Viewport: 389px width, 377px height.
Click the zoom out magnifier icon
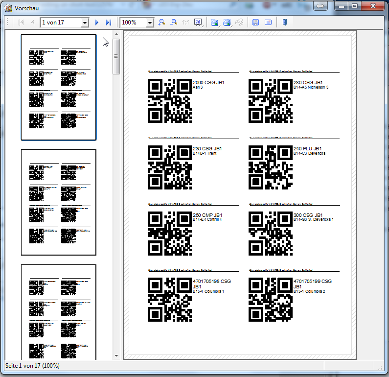(174, 23)
